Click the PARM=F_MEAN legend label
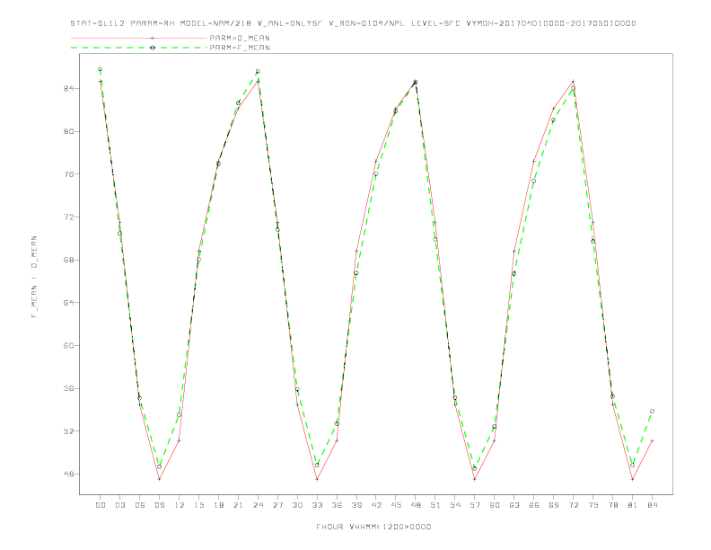 click(240, 48)
